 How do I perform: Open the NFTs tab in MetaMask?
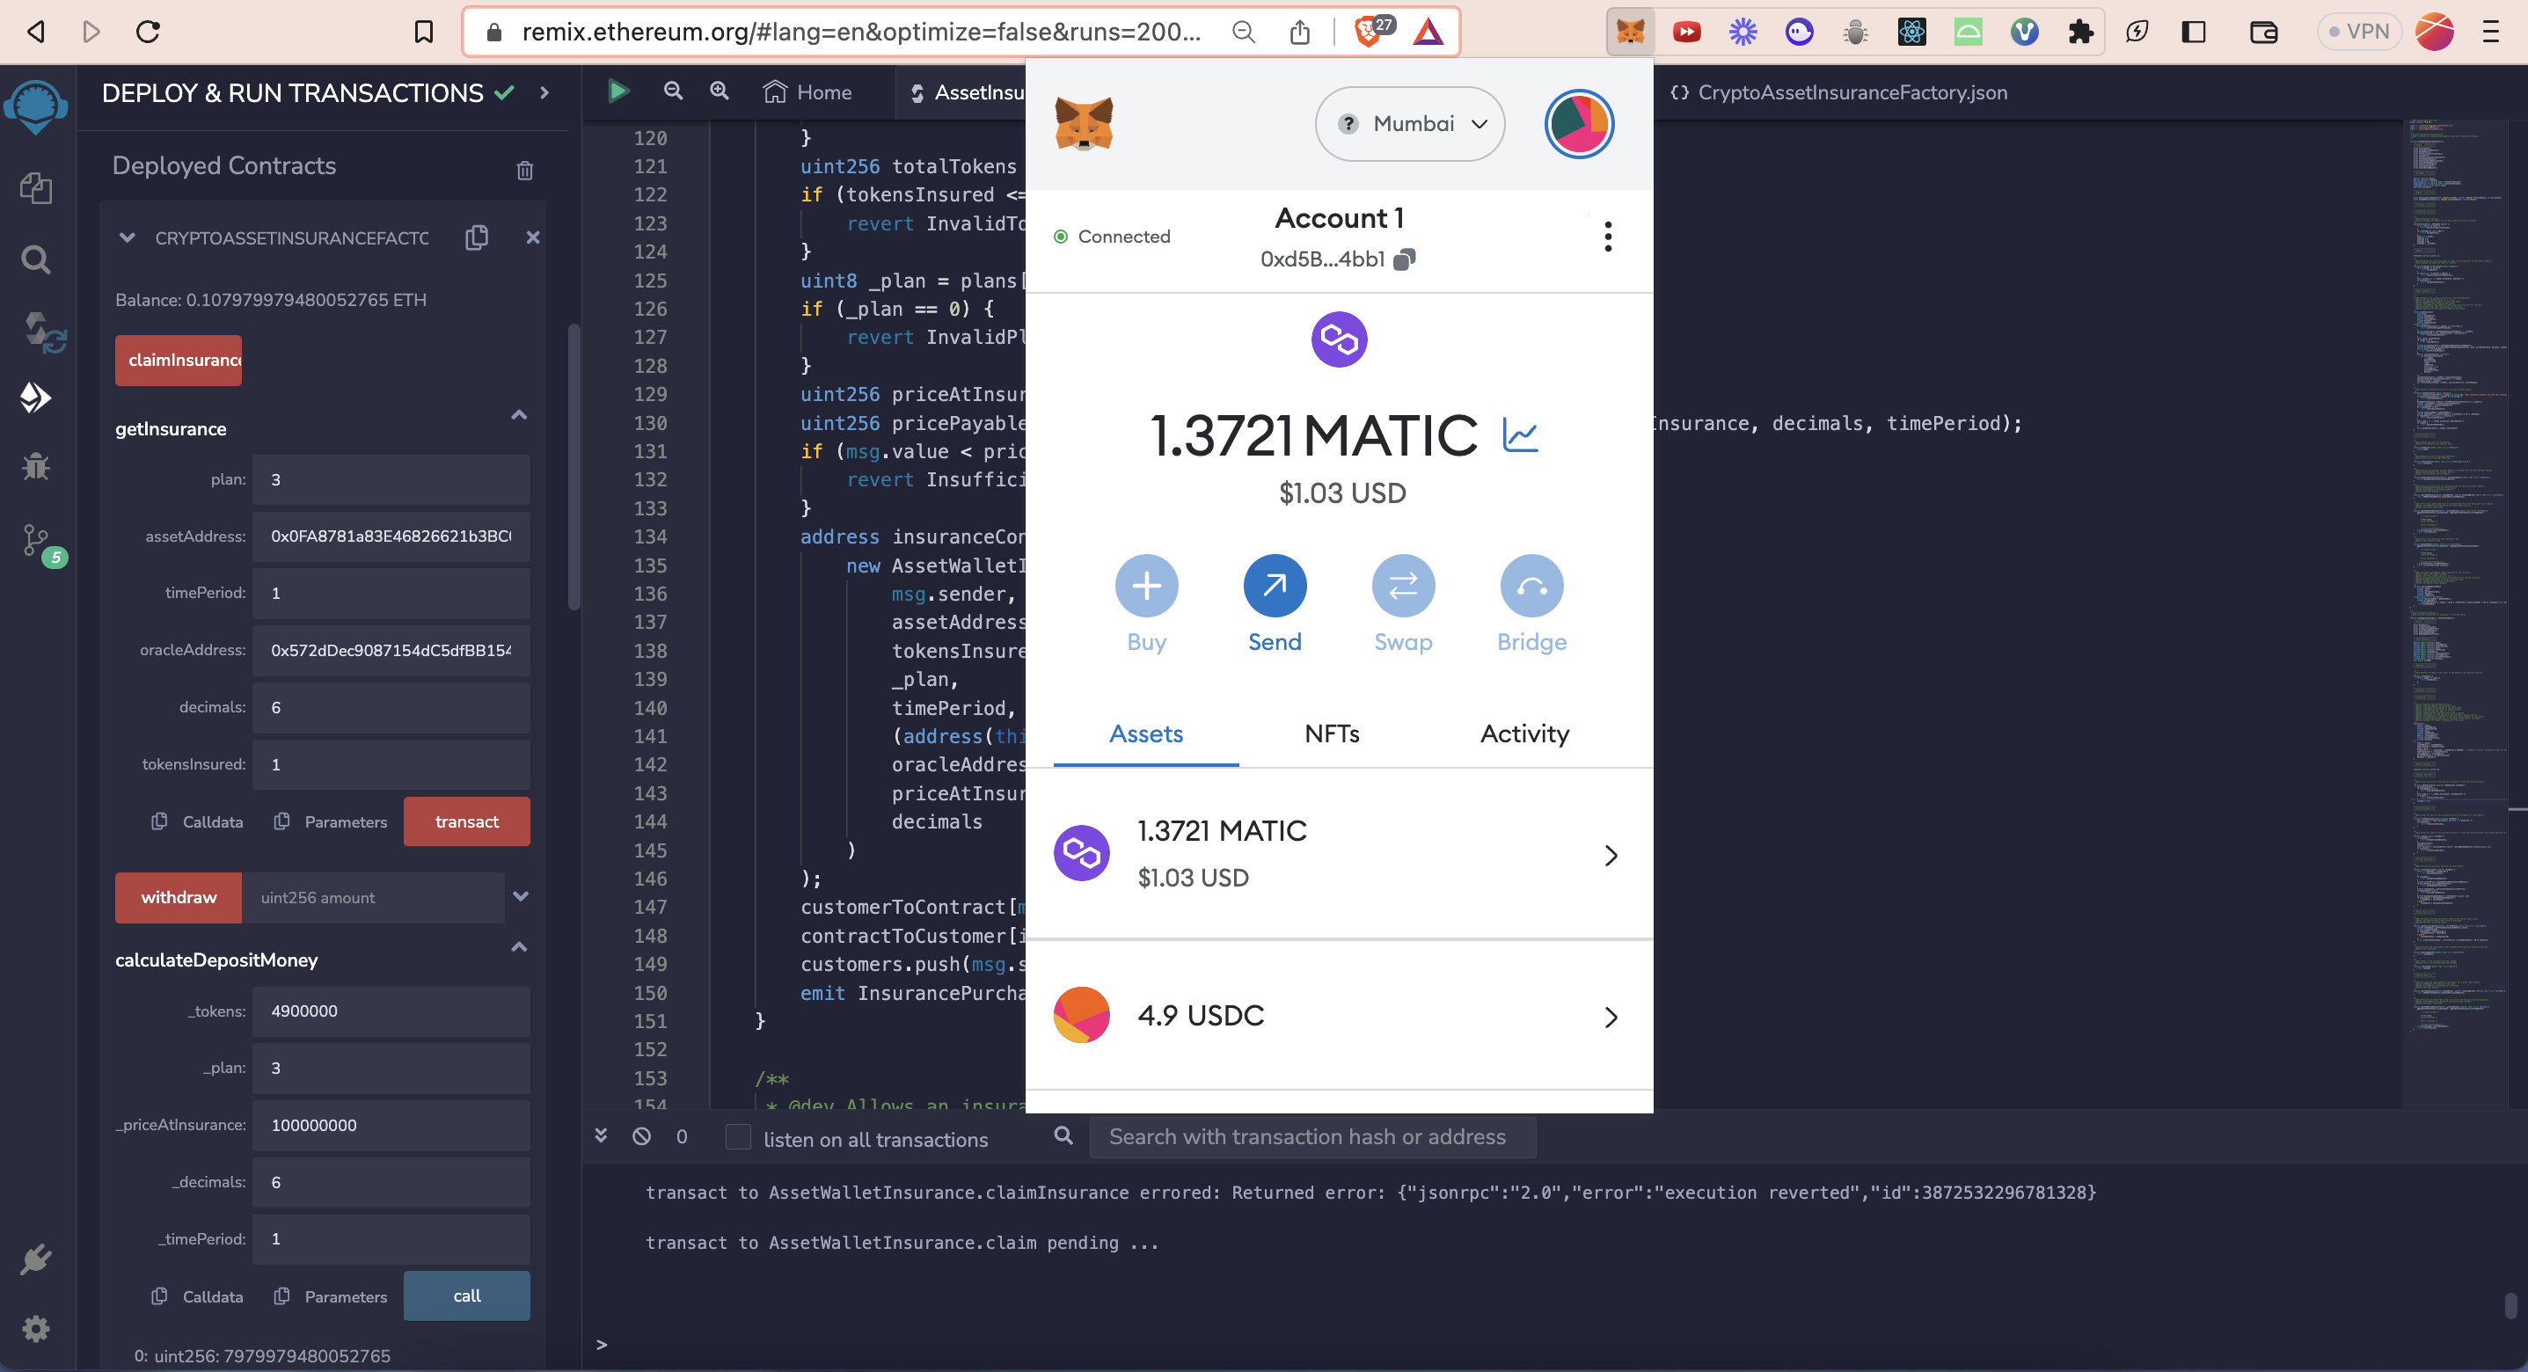pos(1332,734)
